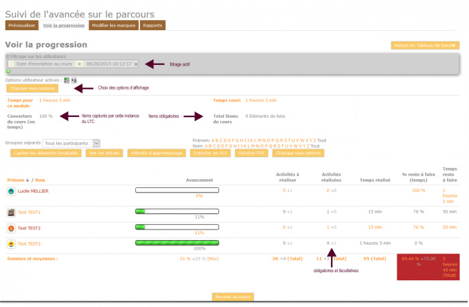Click Test TEST3's user avatar

pyautogui.click(x=11, y=243)
